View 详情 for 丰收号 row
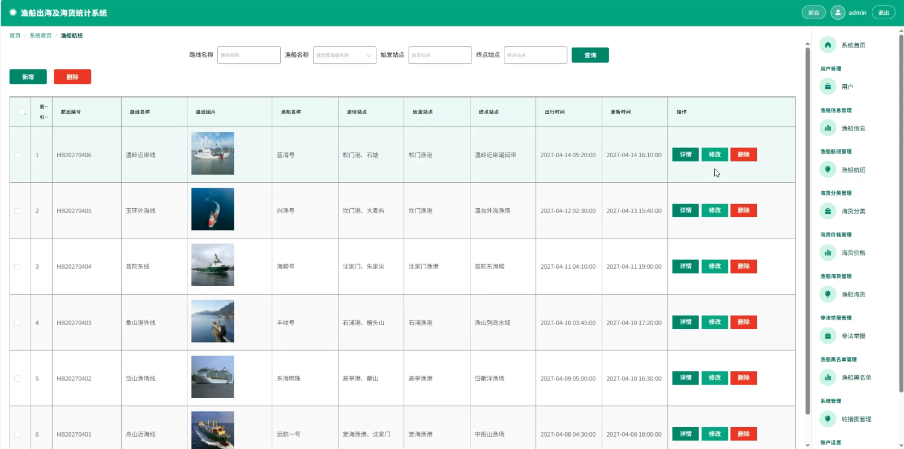 click(x=686, y=322)
